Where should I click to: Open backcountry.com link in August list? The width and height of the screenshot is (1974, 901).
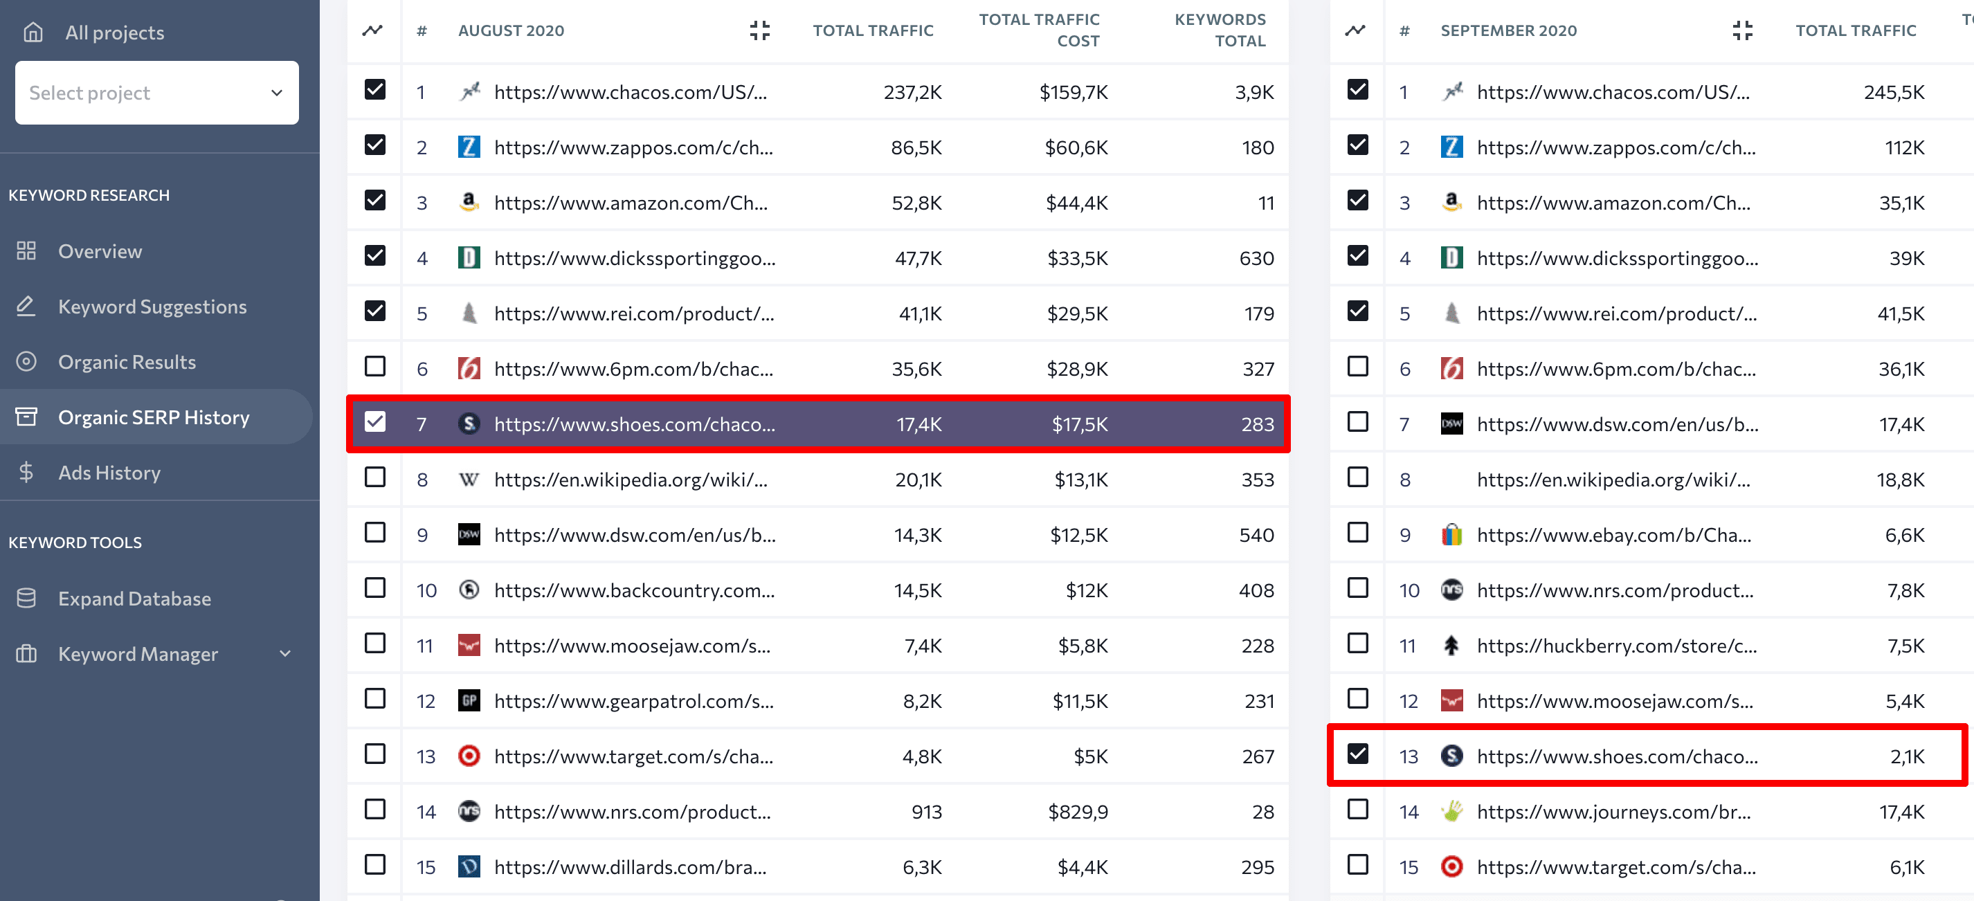coord(634,590)
